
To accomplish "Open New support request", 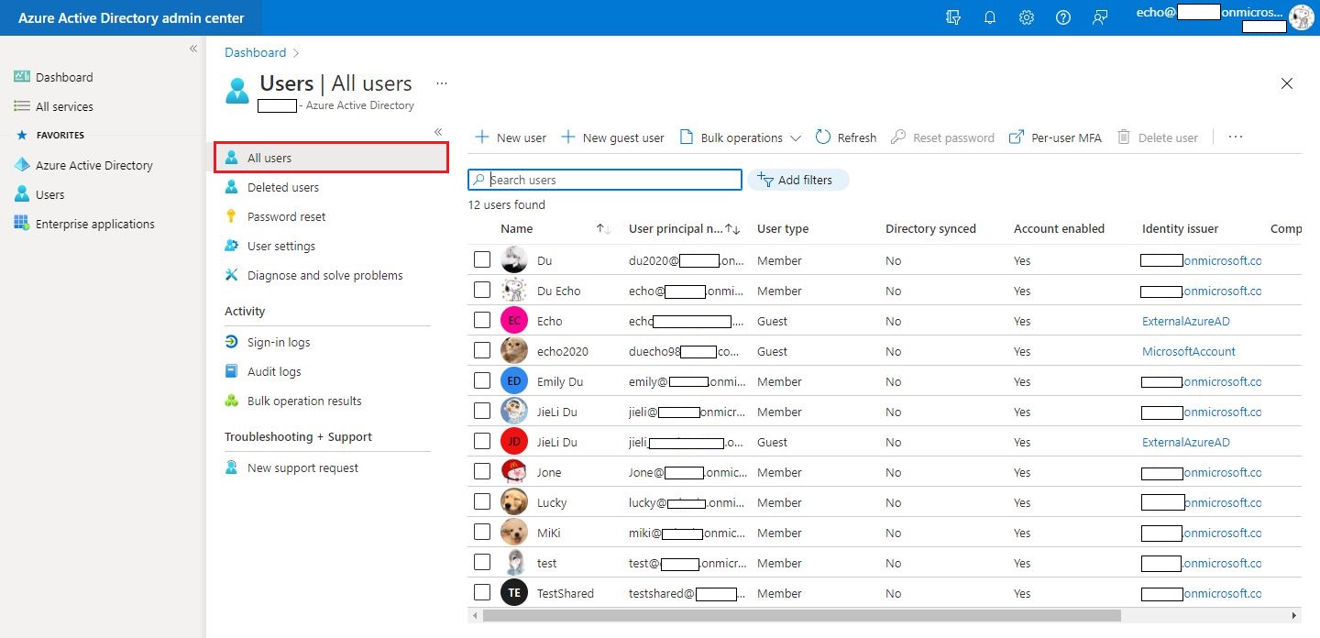I will 291,467.
